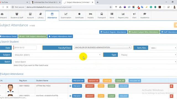
Task: Click the Alert megaphone icon
Action: [134, 14]
